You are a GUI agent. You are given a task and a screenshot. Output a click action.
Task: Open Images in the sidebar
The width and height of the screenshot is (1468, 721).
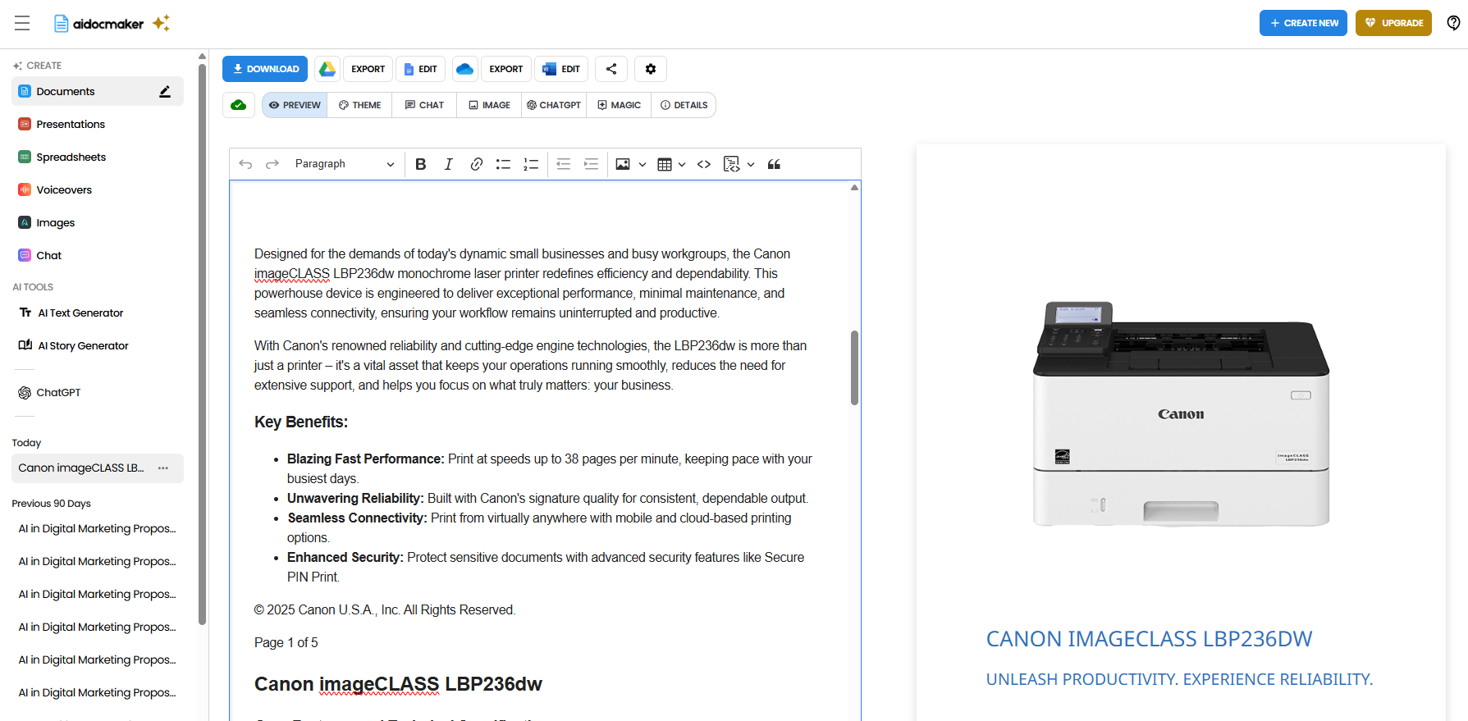pyautogui.click(x=98, y=223)
